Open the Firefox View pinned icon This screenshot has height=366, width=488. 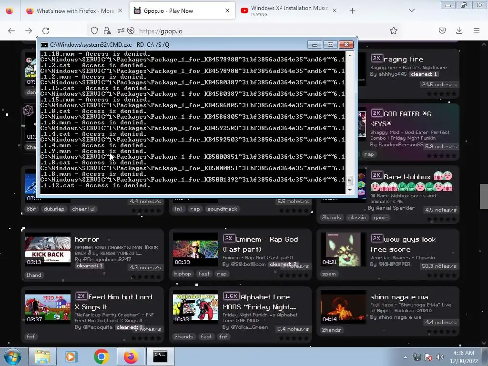(10, 11)
